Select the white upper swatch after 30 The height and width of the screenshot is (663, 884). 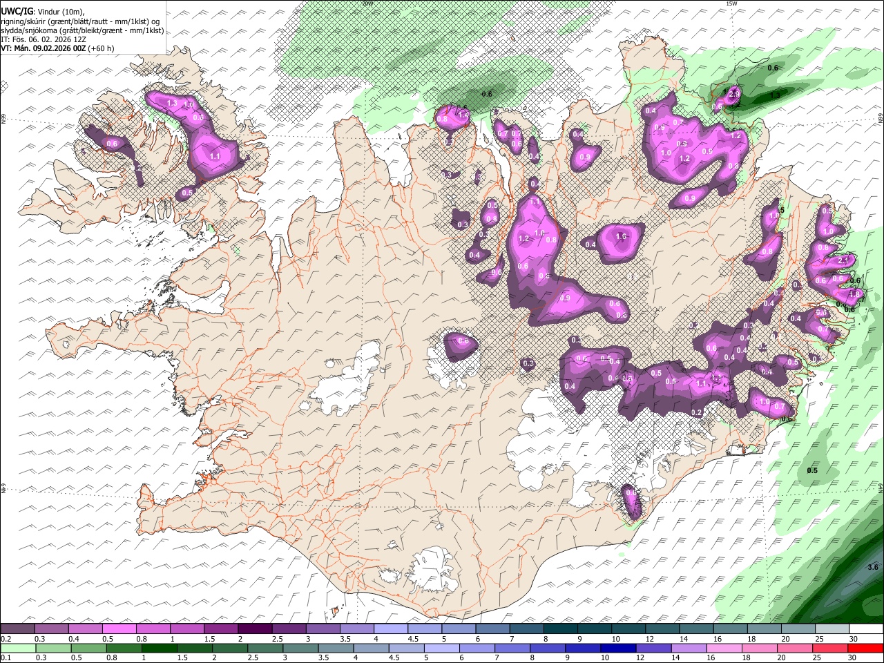click(866, 628)
